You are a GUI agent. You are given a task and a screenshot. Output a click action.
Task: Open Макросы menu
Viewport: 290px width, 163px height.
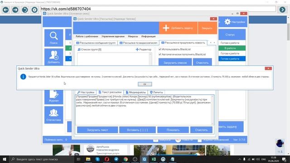pyautogui.click(x=133, y=37)
